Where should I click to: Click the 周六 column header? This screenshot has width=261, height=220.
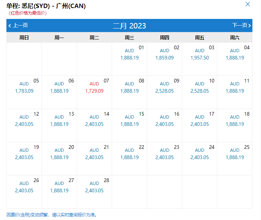(x=235, y=38)
